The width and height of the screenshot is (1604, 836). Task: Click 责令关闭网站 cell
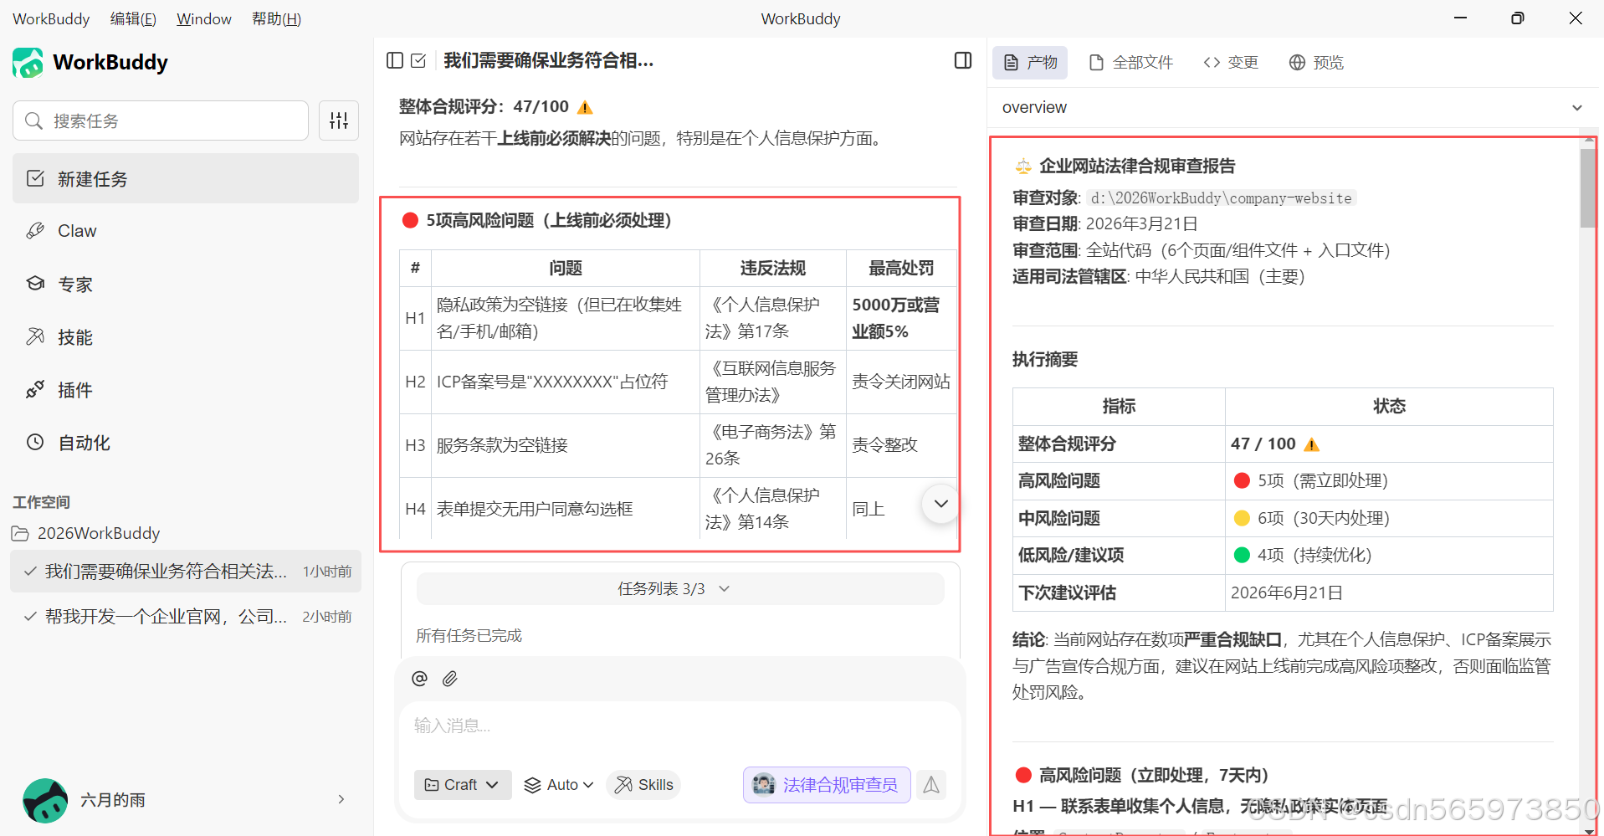(901, 382)
